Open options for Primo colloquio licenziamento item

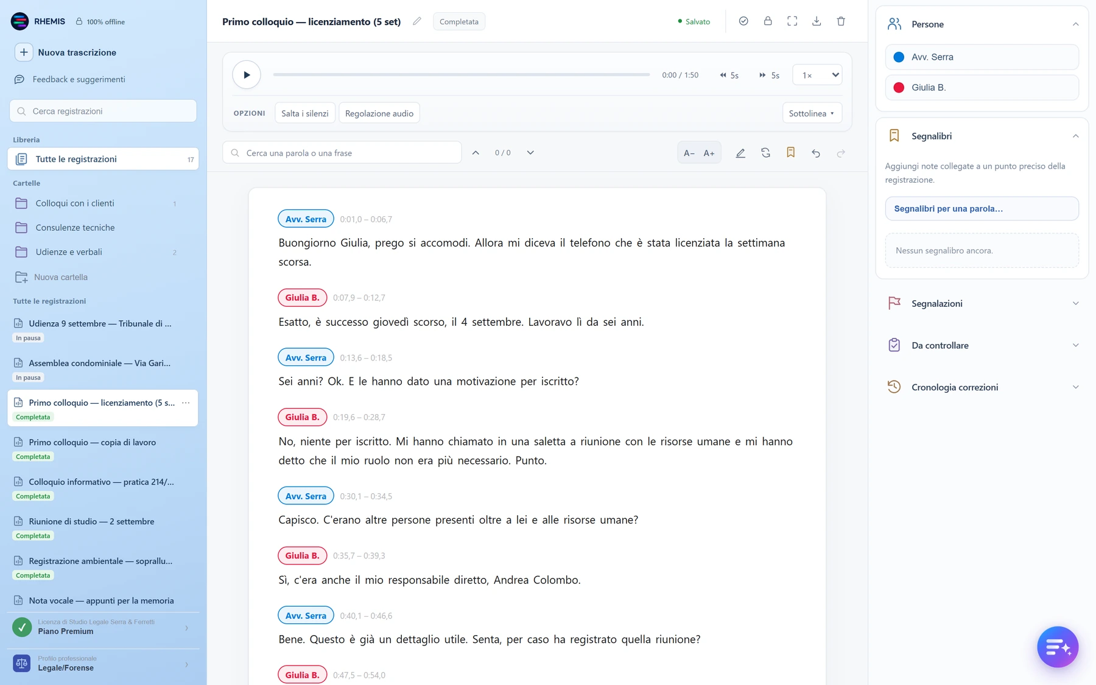186,402
